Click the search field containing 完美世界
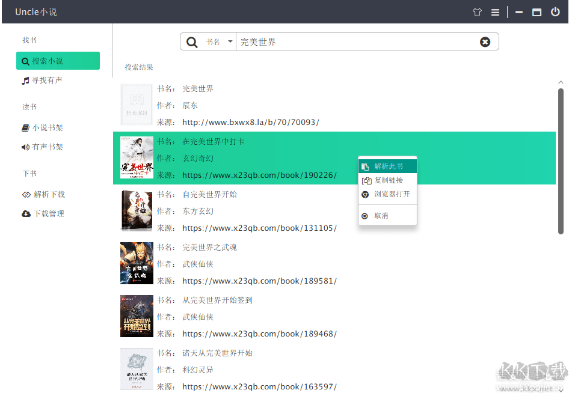This screenshot has height=393, width=569. point(368,42)
